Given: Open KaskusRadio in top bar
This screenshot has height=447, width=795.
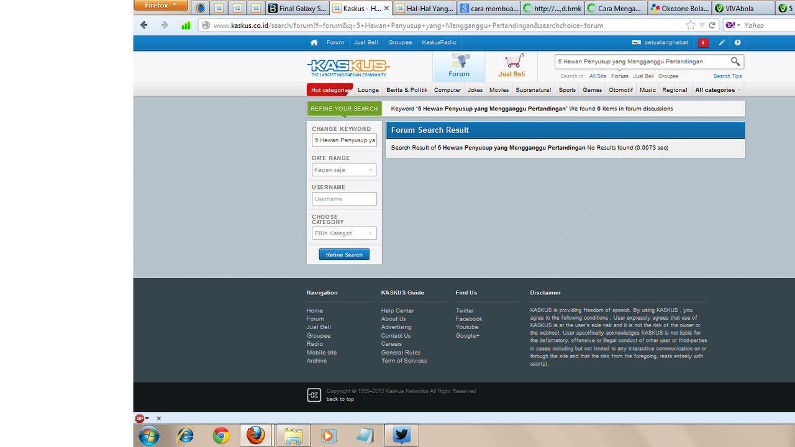Looking at the screenshot, I should 439,43.
